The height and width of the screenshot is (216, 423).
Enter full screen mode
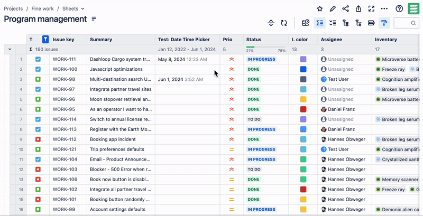click(371, 9)
